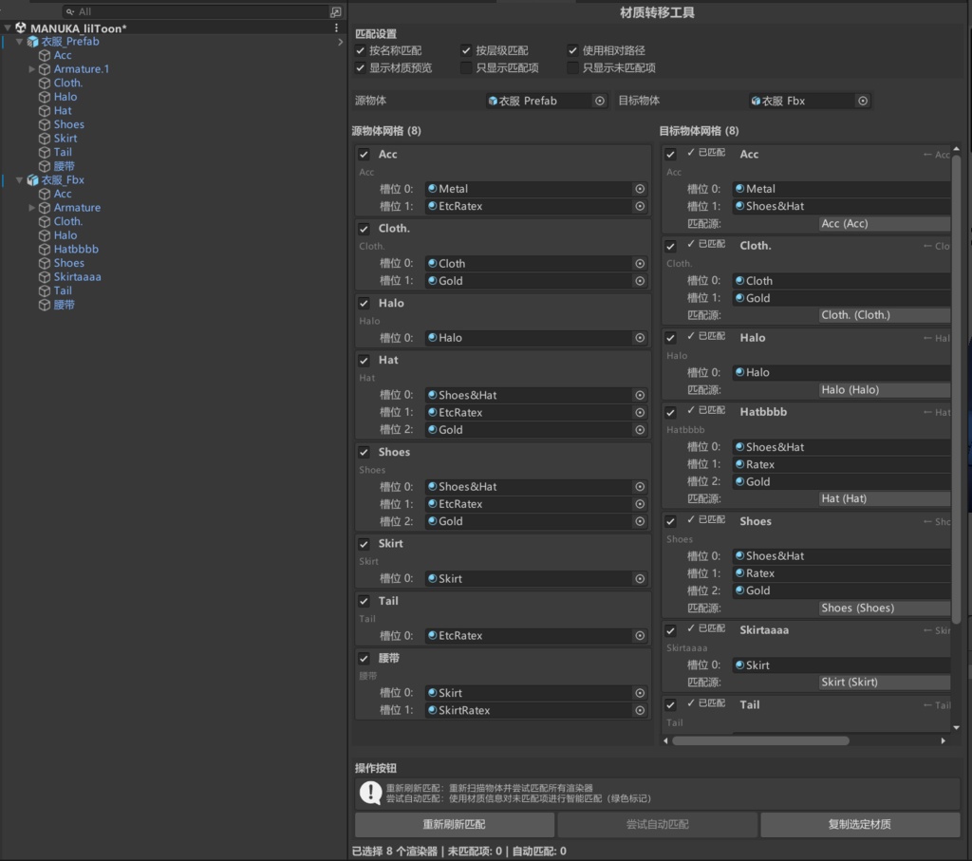Uncheck the Halo mesh in source grid

tap(364, 302)
